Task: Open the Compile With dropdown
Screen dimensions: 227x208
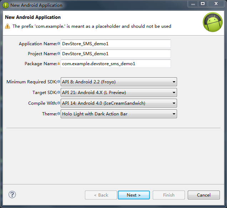Action: point(119,103)
